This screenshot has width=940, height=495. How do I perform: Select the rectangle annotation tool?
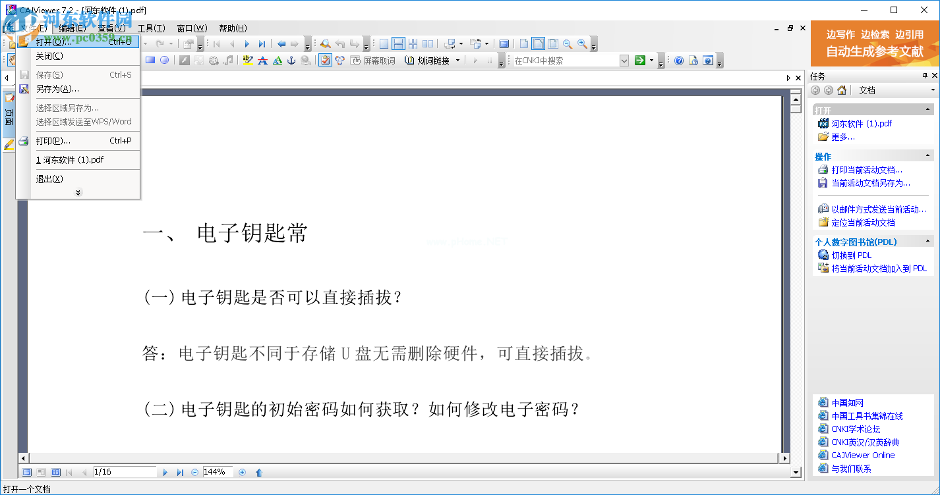[150, 60]
